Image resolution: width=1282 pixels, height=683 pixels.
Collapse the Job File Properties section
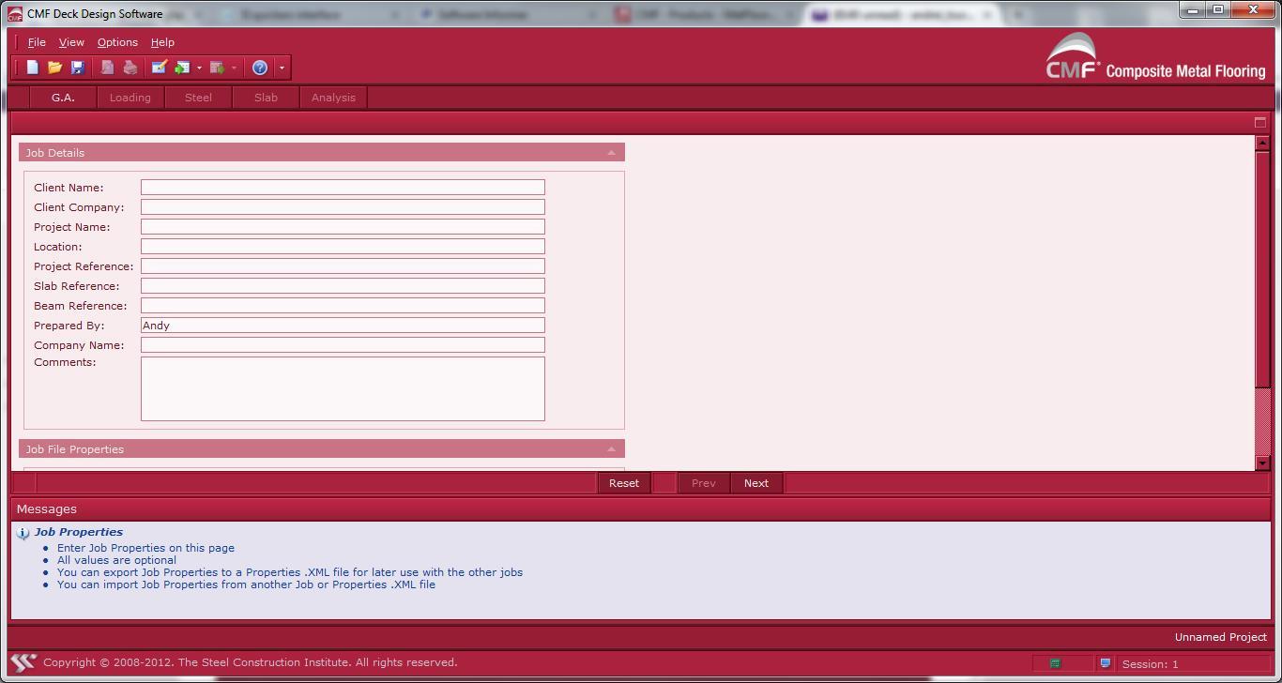612,449
